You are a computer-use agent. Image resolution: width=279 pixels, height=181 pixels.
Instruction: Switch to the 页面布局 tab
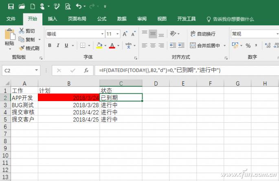77,19
